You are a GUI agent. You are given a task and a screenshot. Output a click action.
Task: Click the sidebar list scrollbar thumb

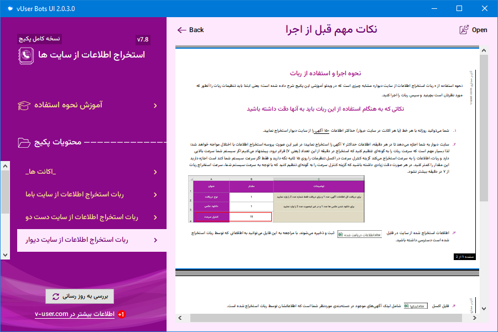[5, 192]
